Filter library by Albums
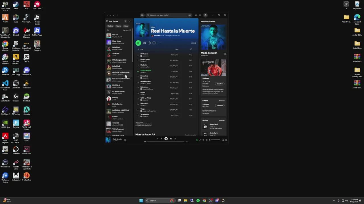The image size is (364, 204). [x=118, y=26]
